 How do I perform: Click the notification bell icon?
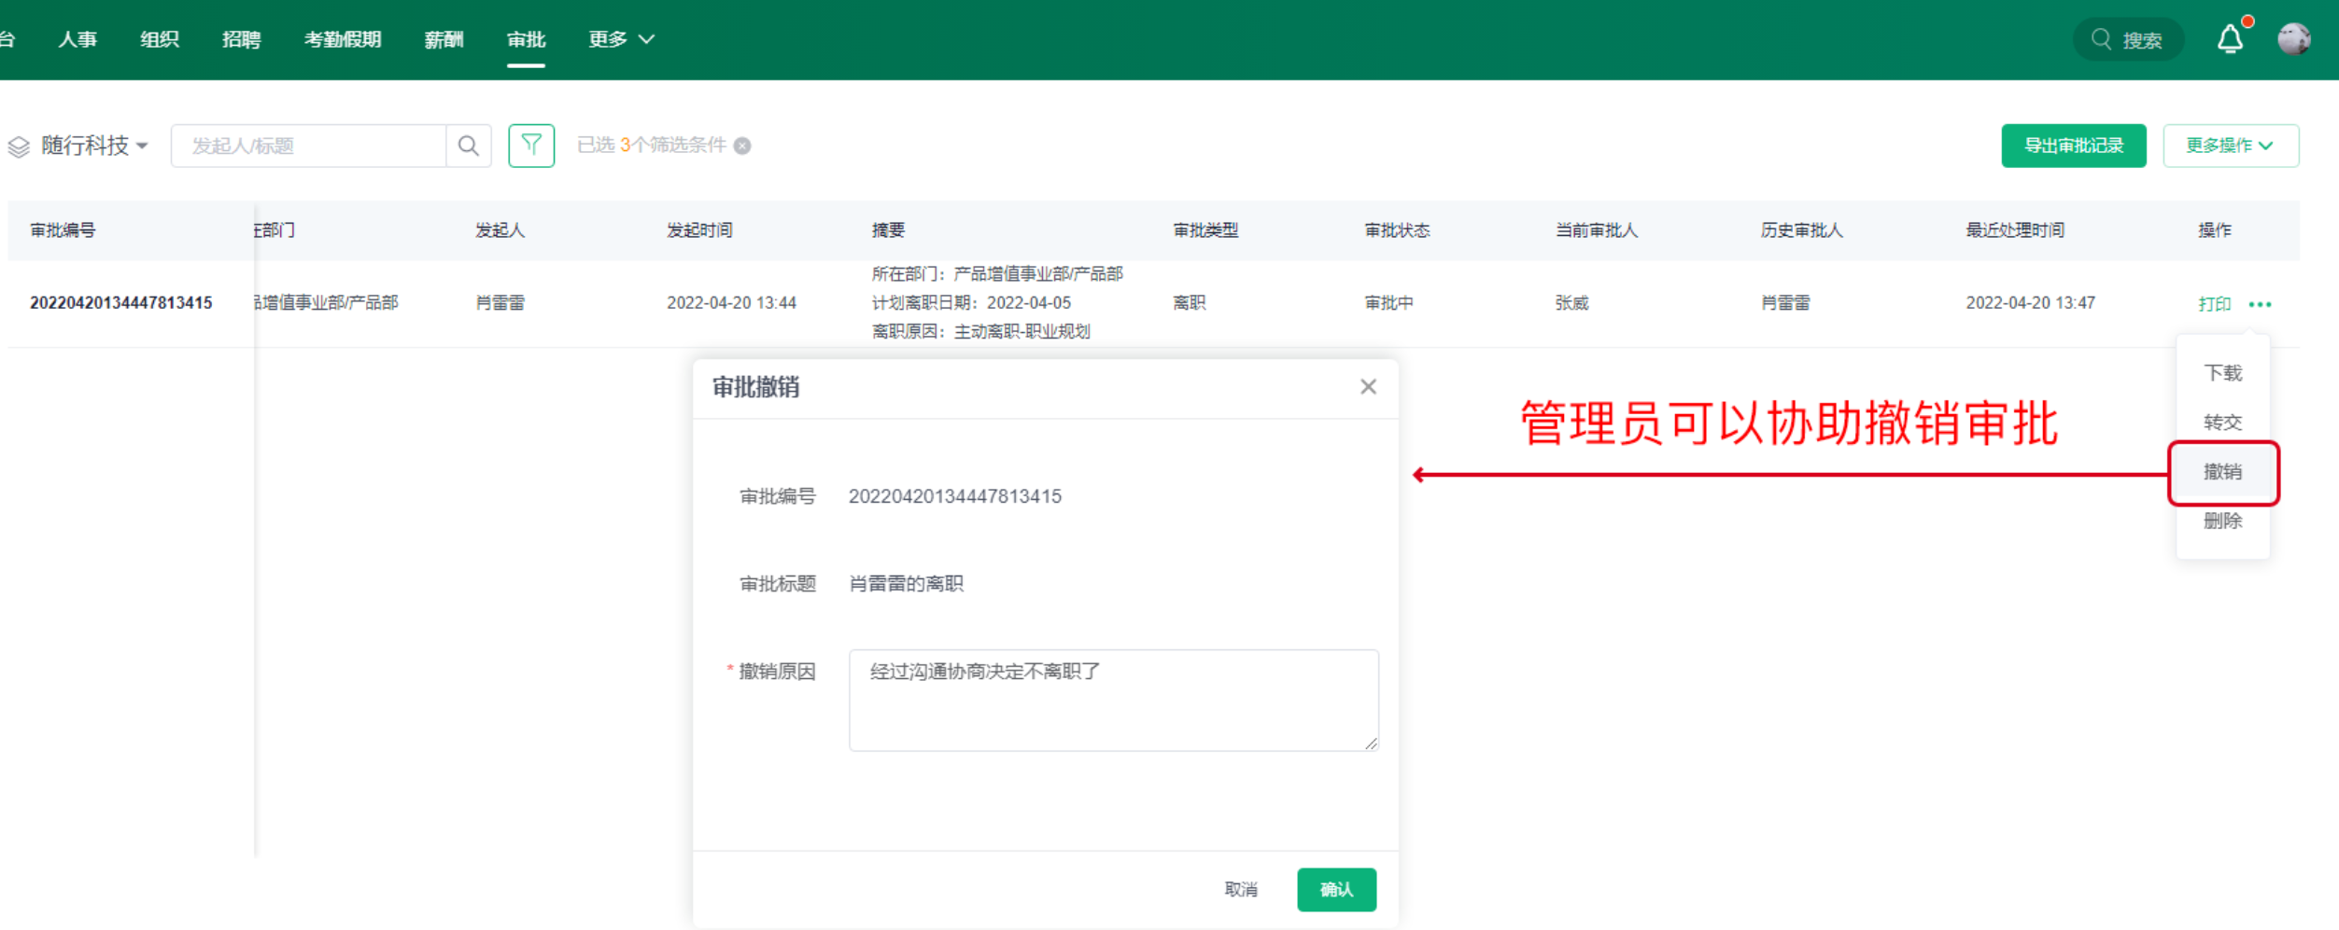point(2230,39)
